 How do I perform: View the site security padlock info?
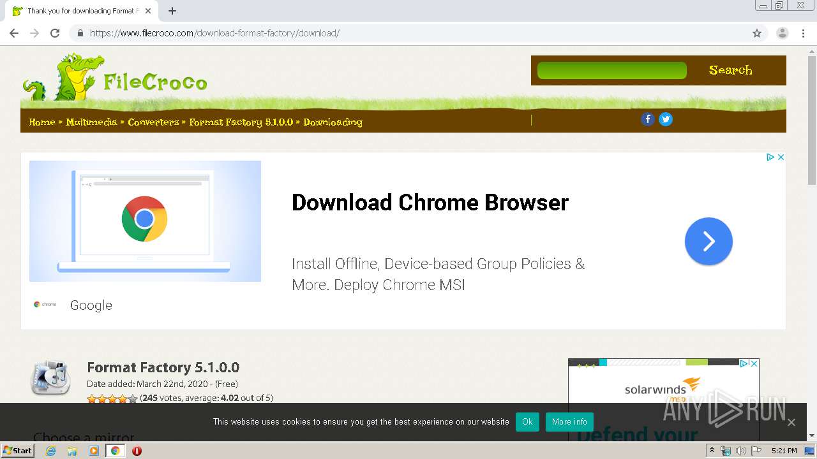click(x=80, y=33)
